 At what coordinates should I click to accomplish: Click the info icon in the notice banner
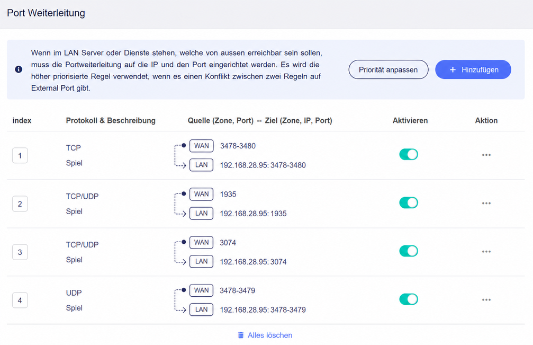point(19,69)
